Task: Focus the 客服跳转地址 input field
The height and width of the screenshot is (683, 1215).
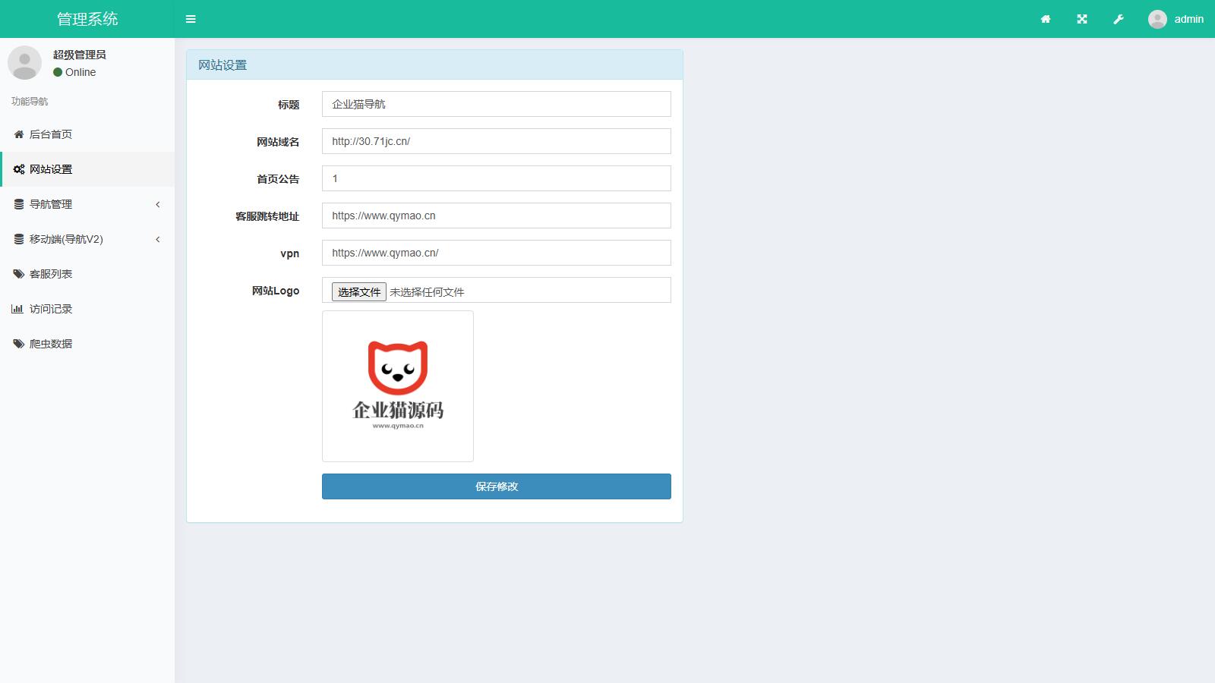Action: tap(497, 216)
